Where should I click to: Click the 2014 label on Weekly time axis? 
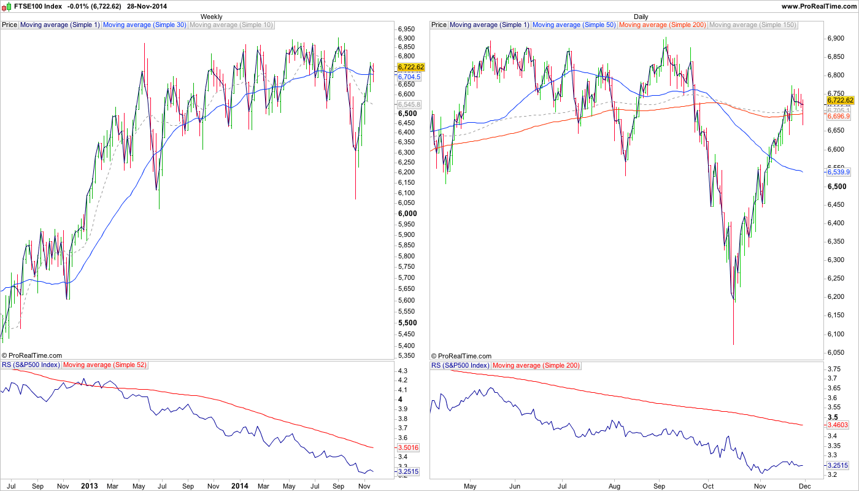240,485
